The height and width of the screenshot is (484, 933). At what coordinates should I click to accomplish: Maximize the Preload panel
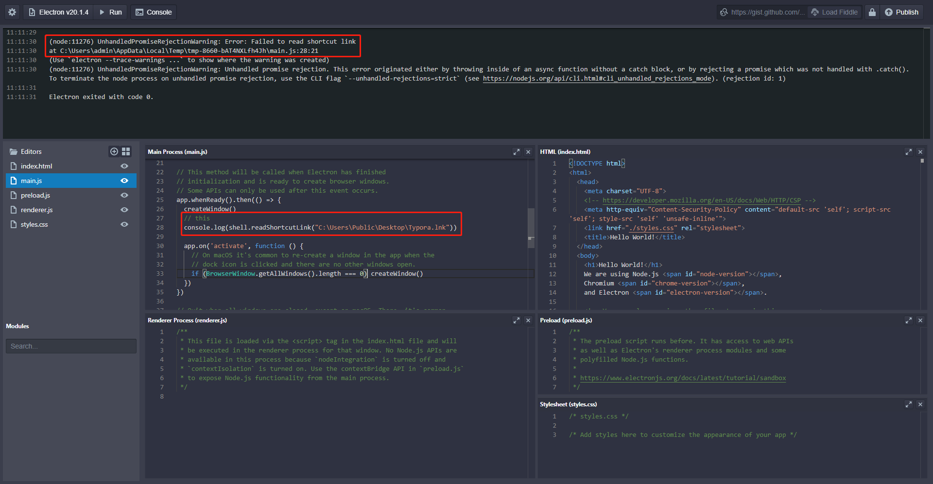(x=909, y=320)
